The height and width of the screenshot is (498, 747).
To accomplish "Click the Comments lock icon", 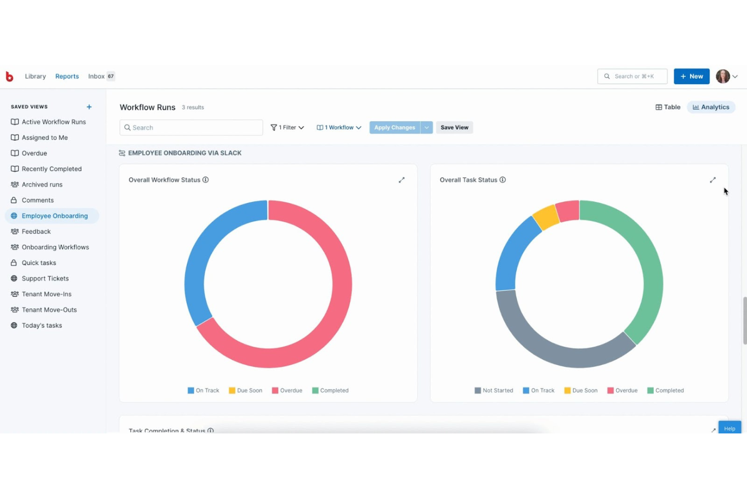I will click(x=14, y=200).
